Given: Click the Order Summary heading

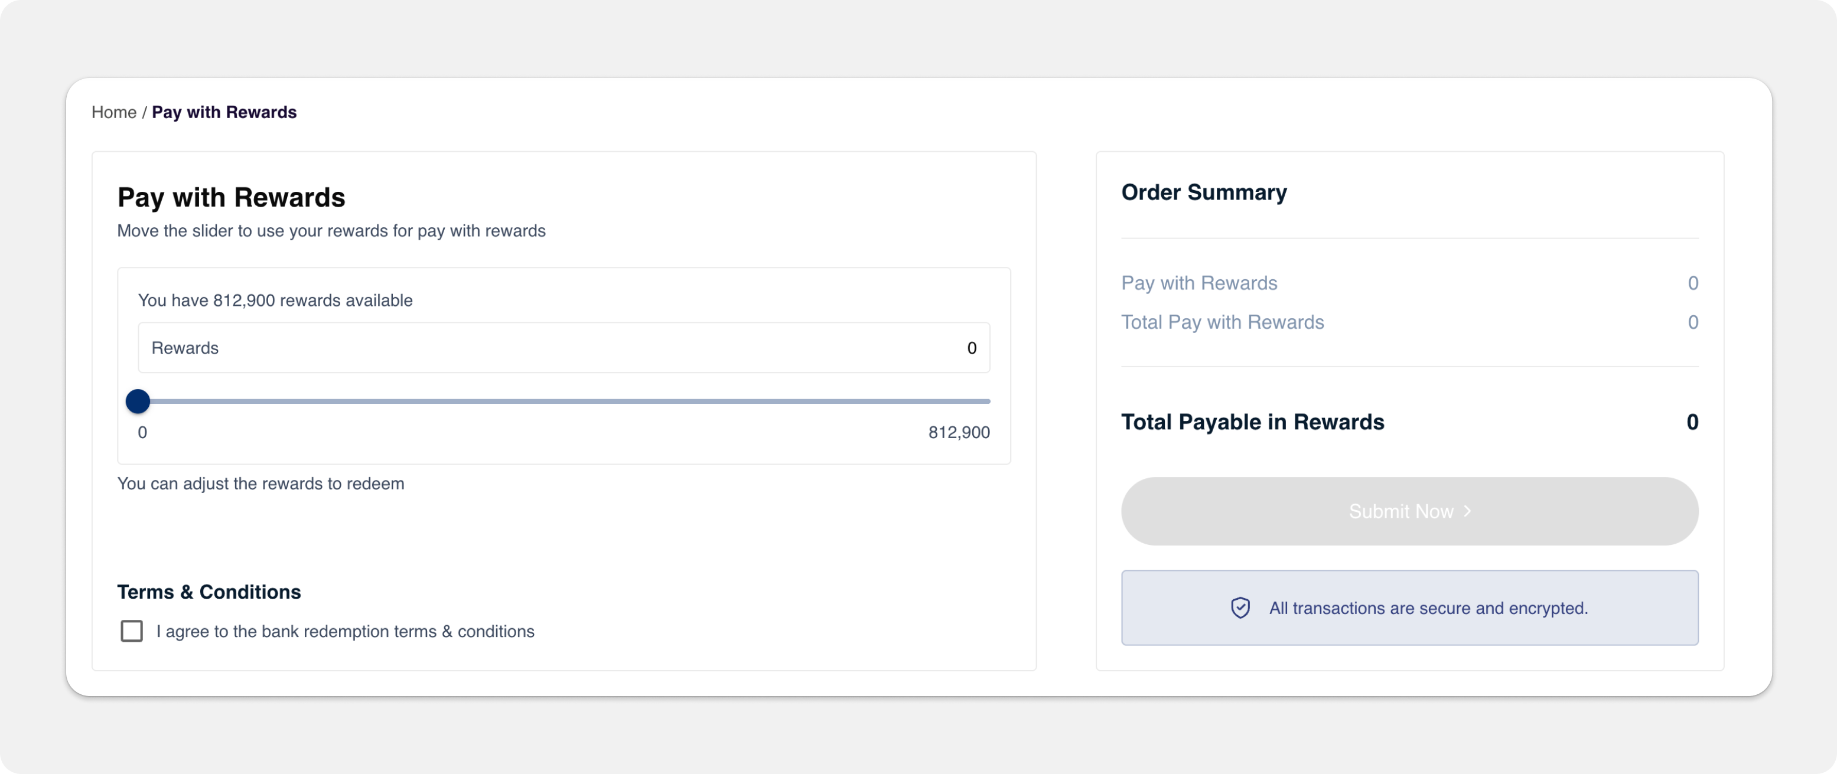Looking at the screenshot, I should (x=1204, y=192).
